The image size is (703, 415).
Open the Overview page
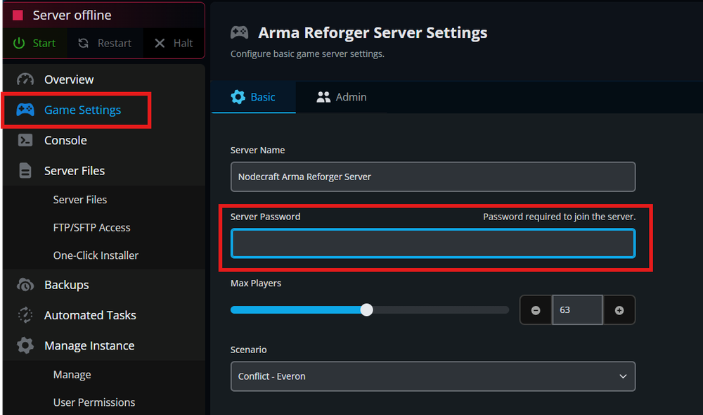[103, 79]
